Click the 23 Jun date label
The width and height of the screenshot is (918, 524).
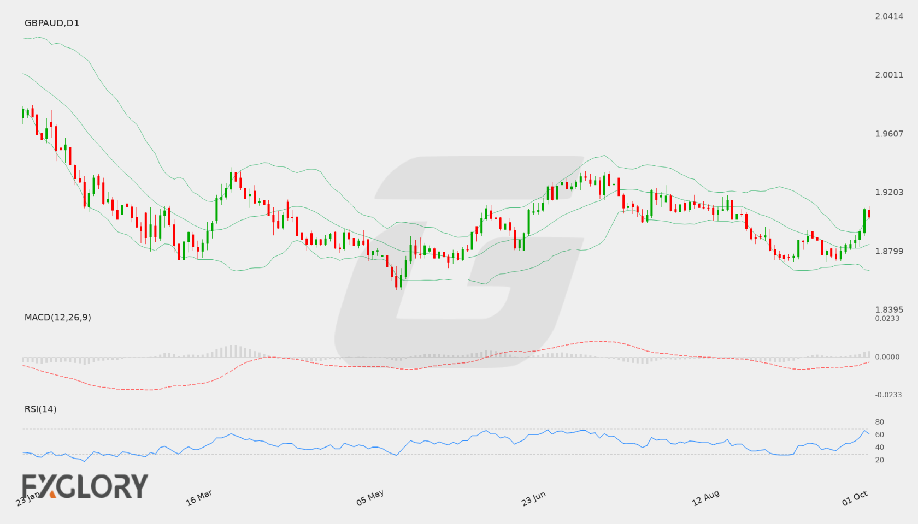pyautogui.click(x=533, y=498)
